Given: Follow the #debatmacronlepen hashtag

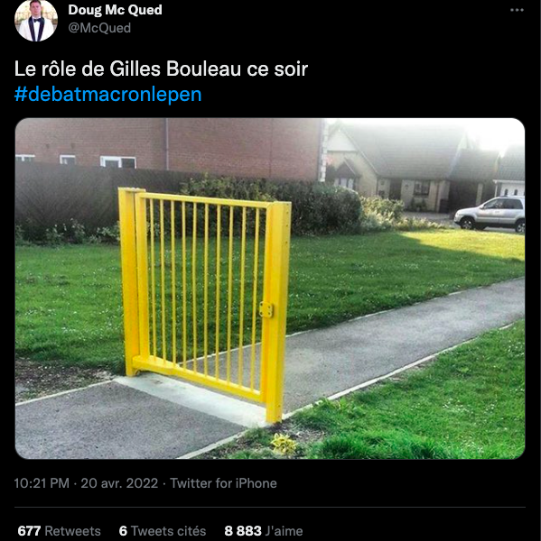Looking at the screenshot, I should (107, 94).
